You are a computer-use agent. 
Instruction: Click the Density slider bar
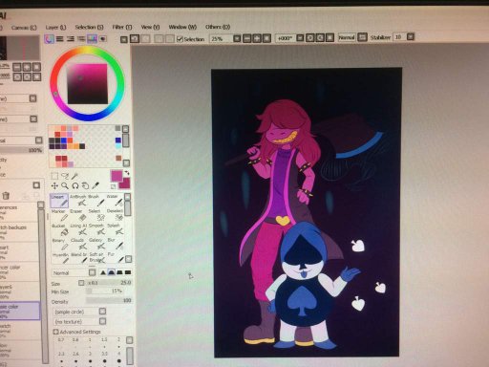(109, 300)
